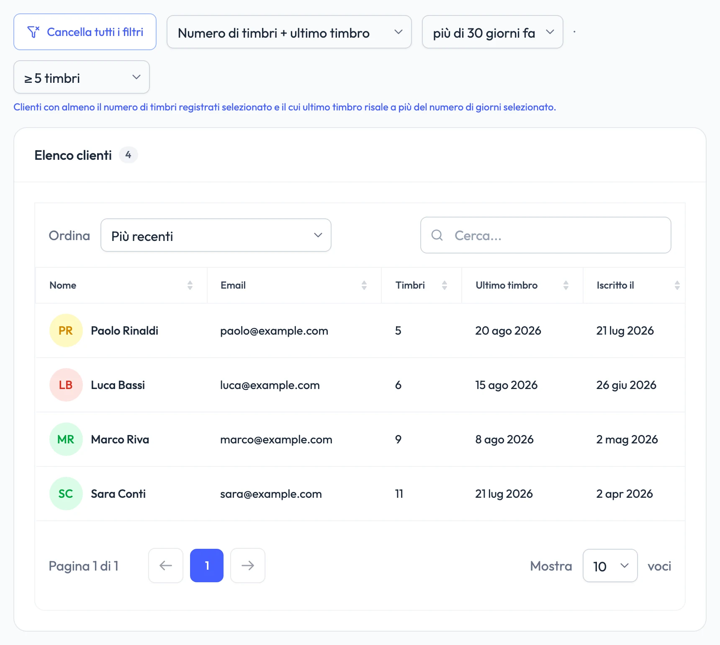This screenshot has height=645, width=720.
Task: Click paolo@example.com email cell
Action: tap(274, 331)
